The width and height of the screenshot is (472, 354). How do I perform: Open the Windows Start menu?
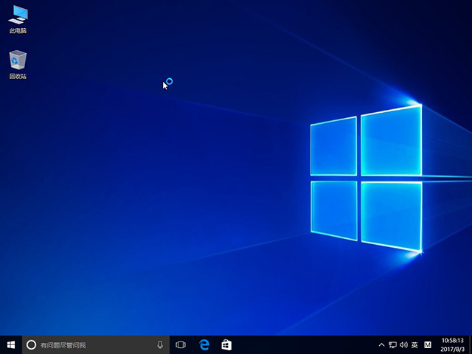click(11, 344)
